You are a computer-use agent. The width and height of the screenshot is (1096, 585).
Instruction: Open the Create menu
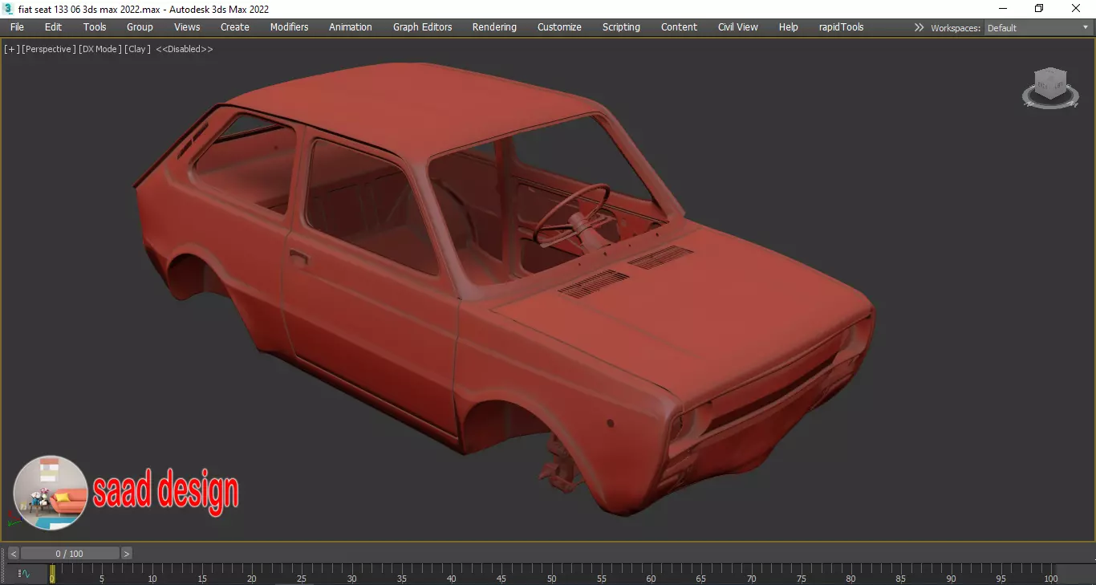pos(235,27)
